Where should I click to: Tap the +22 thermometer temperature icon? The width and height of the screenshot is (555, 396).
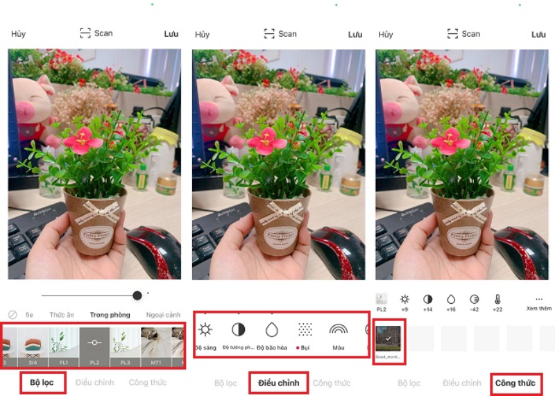pyautogui.click(x=497, y=300)
